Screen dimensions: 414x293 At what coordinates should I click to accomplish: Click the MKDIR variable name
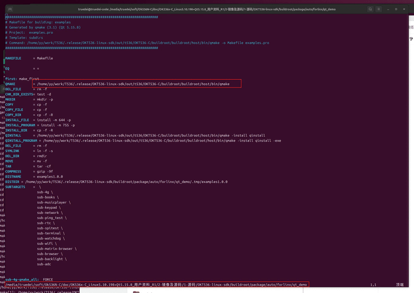tap(10, 99)
